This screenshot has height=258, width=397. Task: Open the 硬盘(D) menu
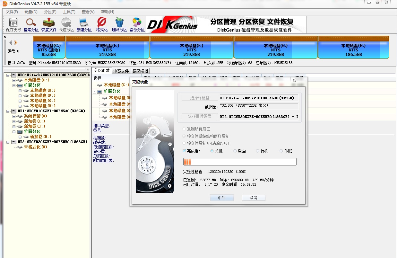pos(31,12)
